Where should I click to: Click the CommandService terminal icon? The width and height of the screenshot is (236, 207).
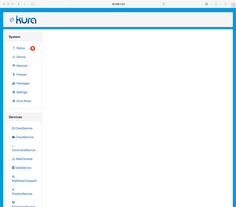[x=13, y=146]
